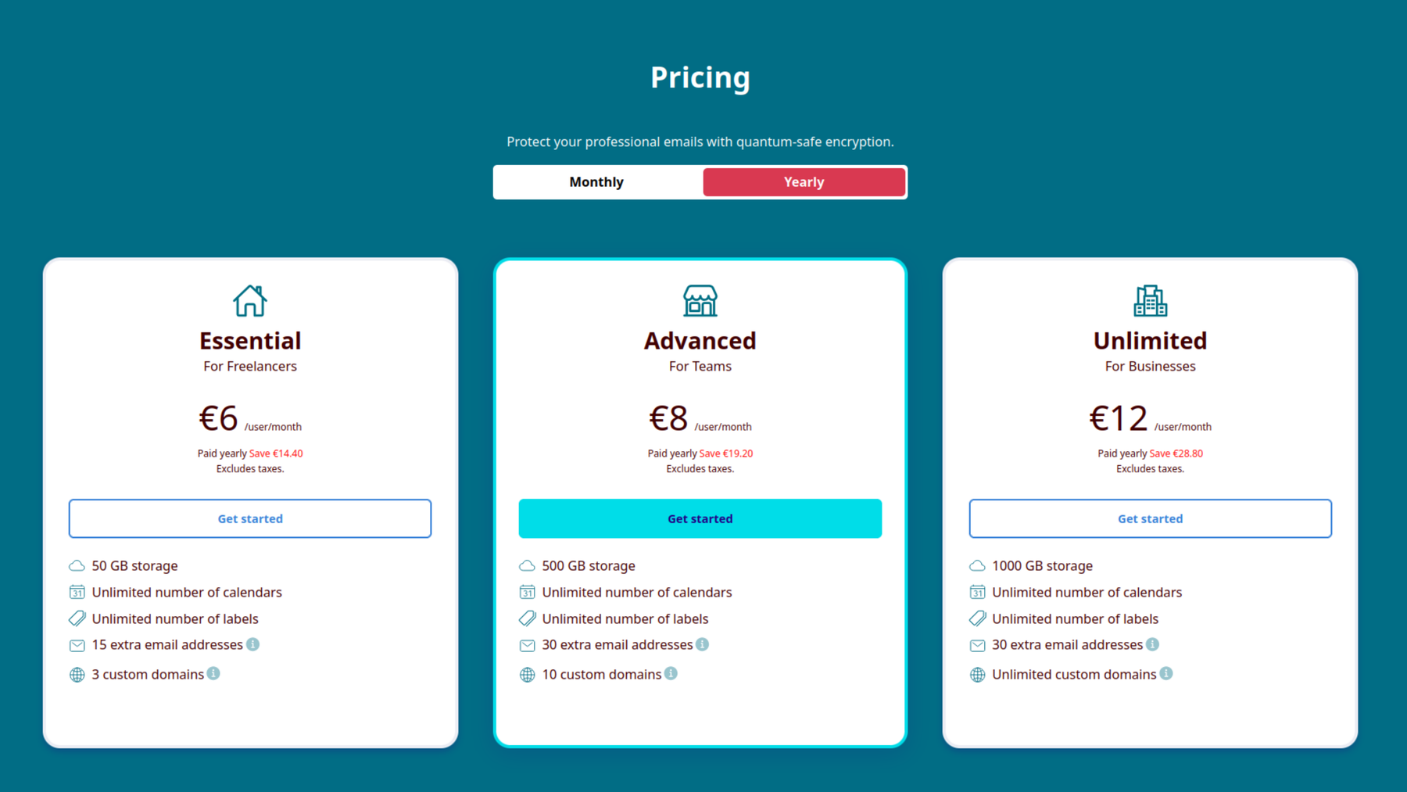1407x792 pixels.
Task: Show info for 15 extra email addresses
Action: click(x=253, y=644)
